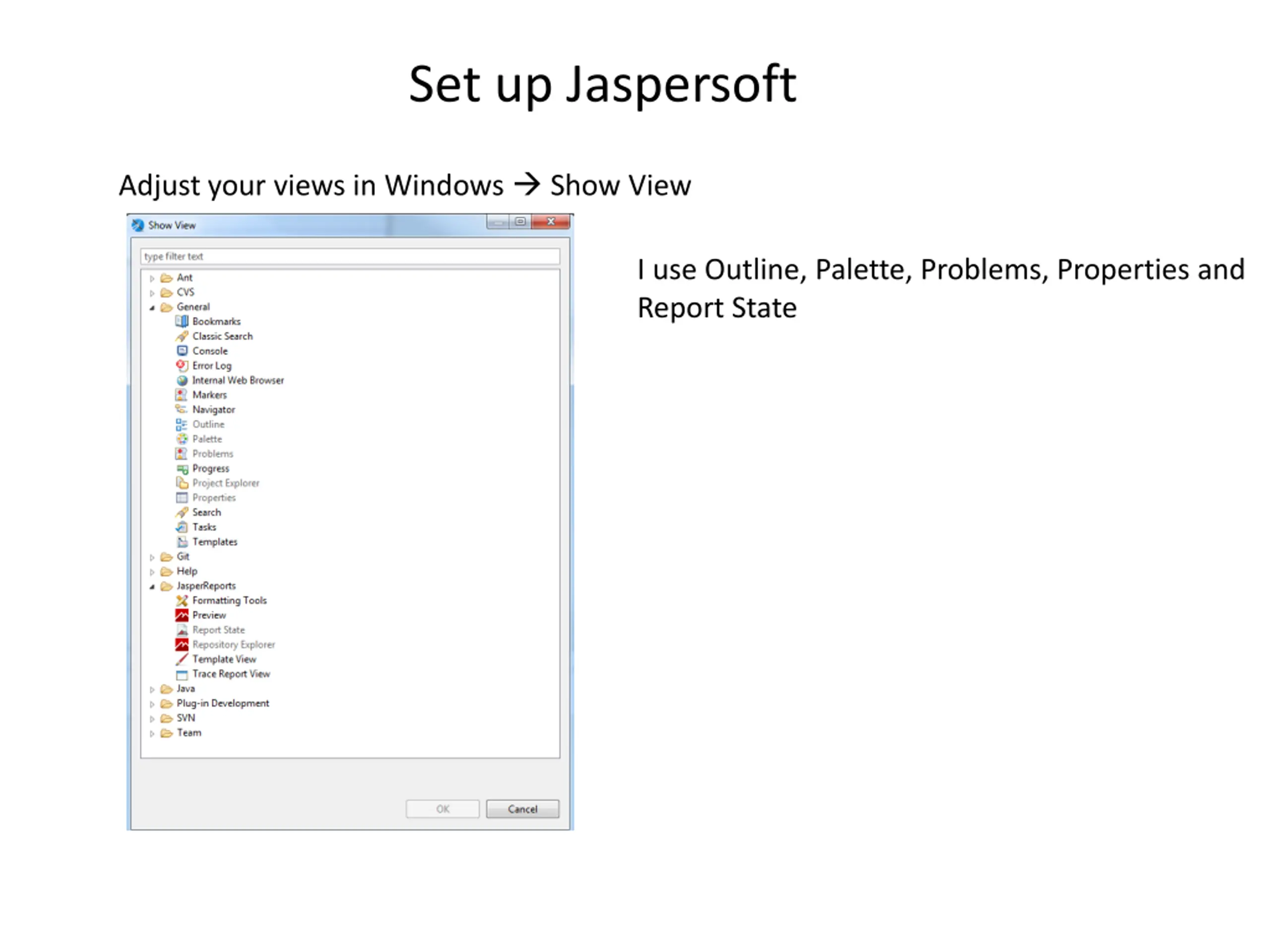Expand the Ant folder
This screenshot has height=952, width=1270.
(x=152, y=278)
